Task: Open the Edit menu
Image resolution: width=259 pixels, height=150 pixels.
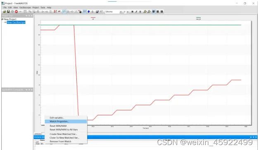Action: 10,7
